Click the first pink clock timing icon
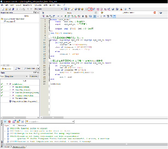Screen dimensions: 168x149 coord(98,9)
